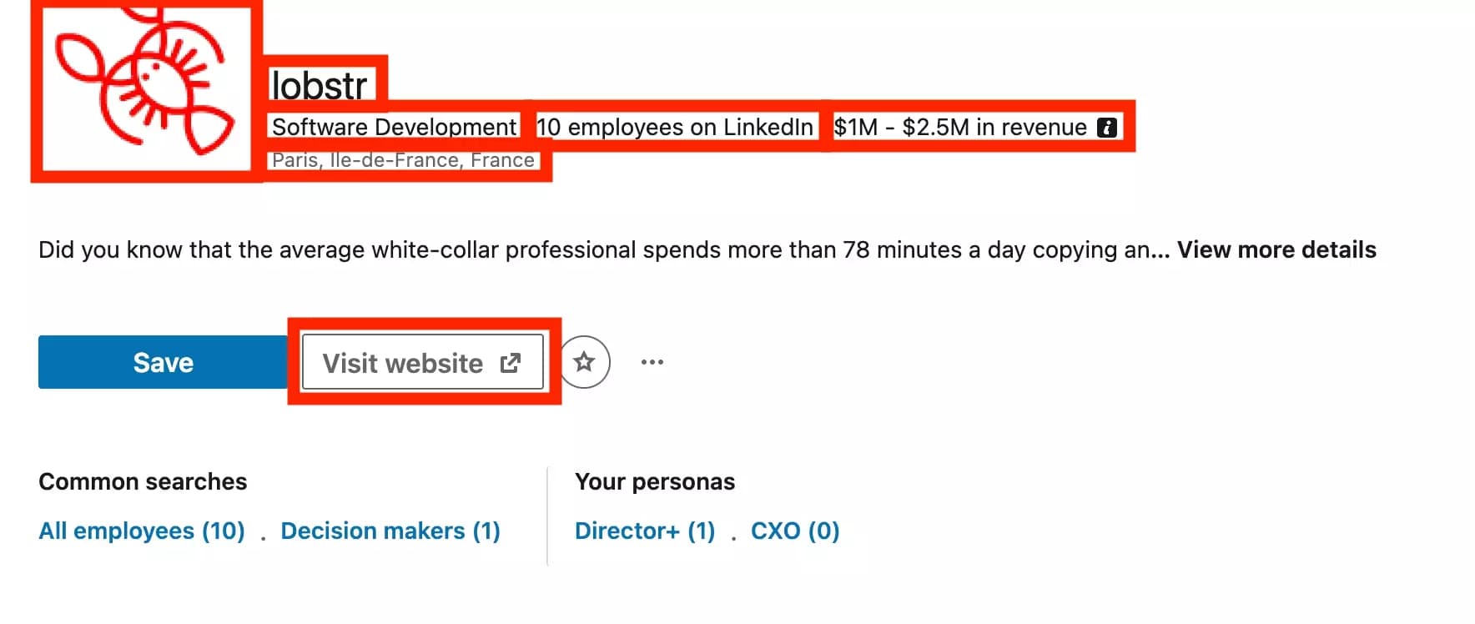Click the info icon next to revenue range
1475x624 pixels.
(1107, 127)
